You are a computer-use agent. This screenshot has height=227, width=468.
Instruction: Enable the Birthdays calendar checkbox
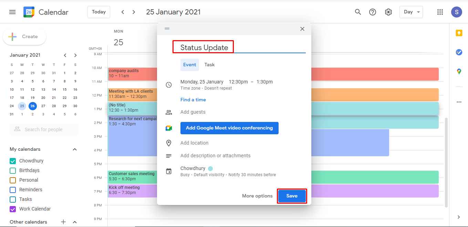[x=13, y=170]
